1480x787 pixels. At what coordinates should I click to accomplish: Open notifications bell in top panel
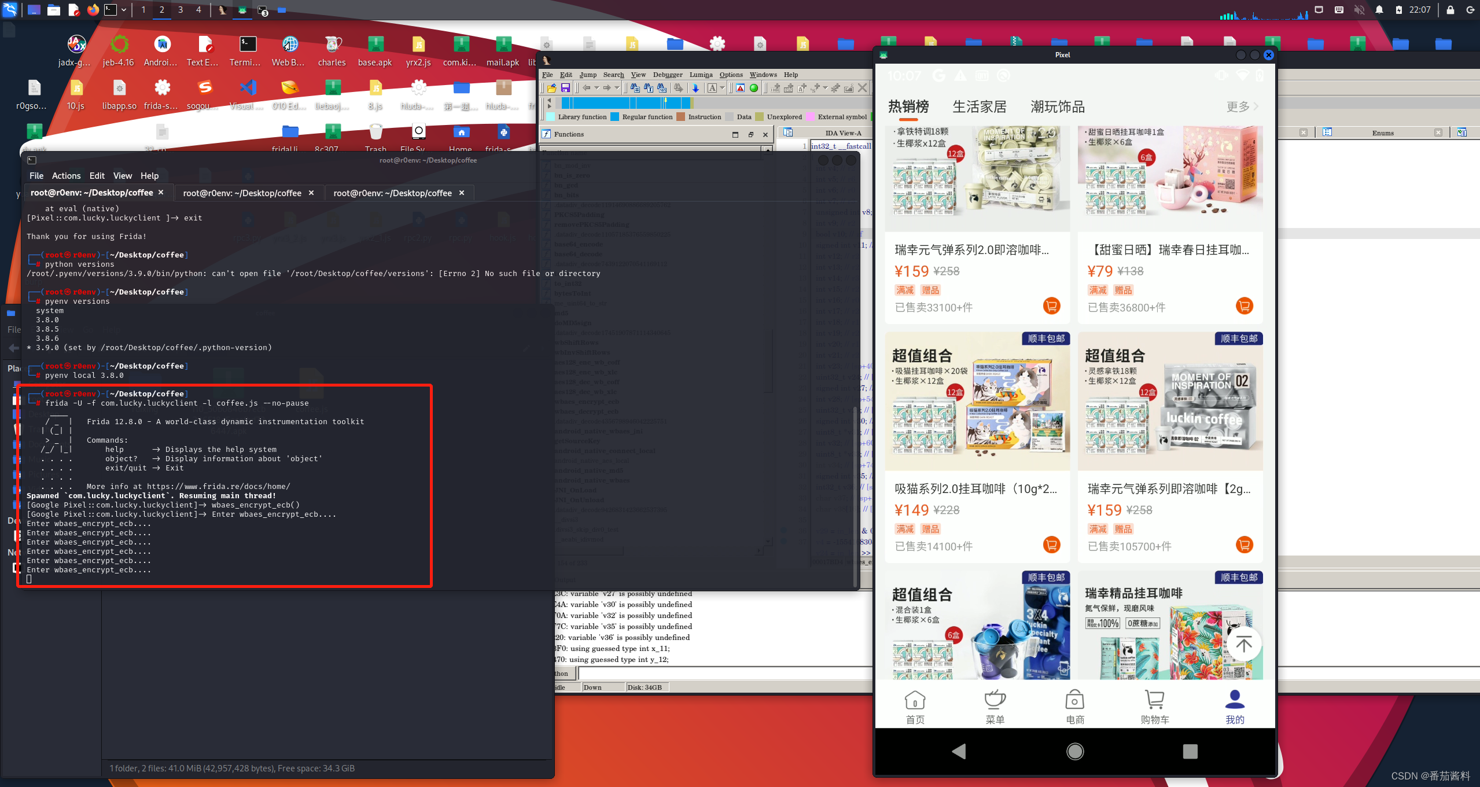coord(1379,10)
